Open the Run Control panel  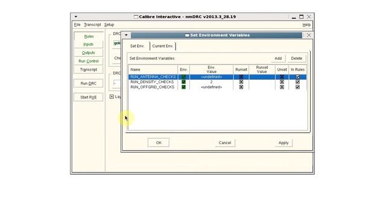(x=89, y=61)
